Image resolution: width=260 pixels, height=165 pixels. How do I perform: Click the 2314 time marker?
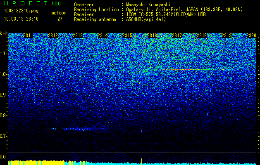(x=103, y=35)
